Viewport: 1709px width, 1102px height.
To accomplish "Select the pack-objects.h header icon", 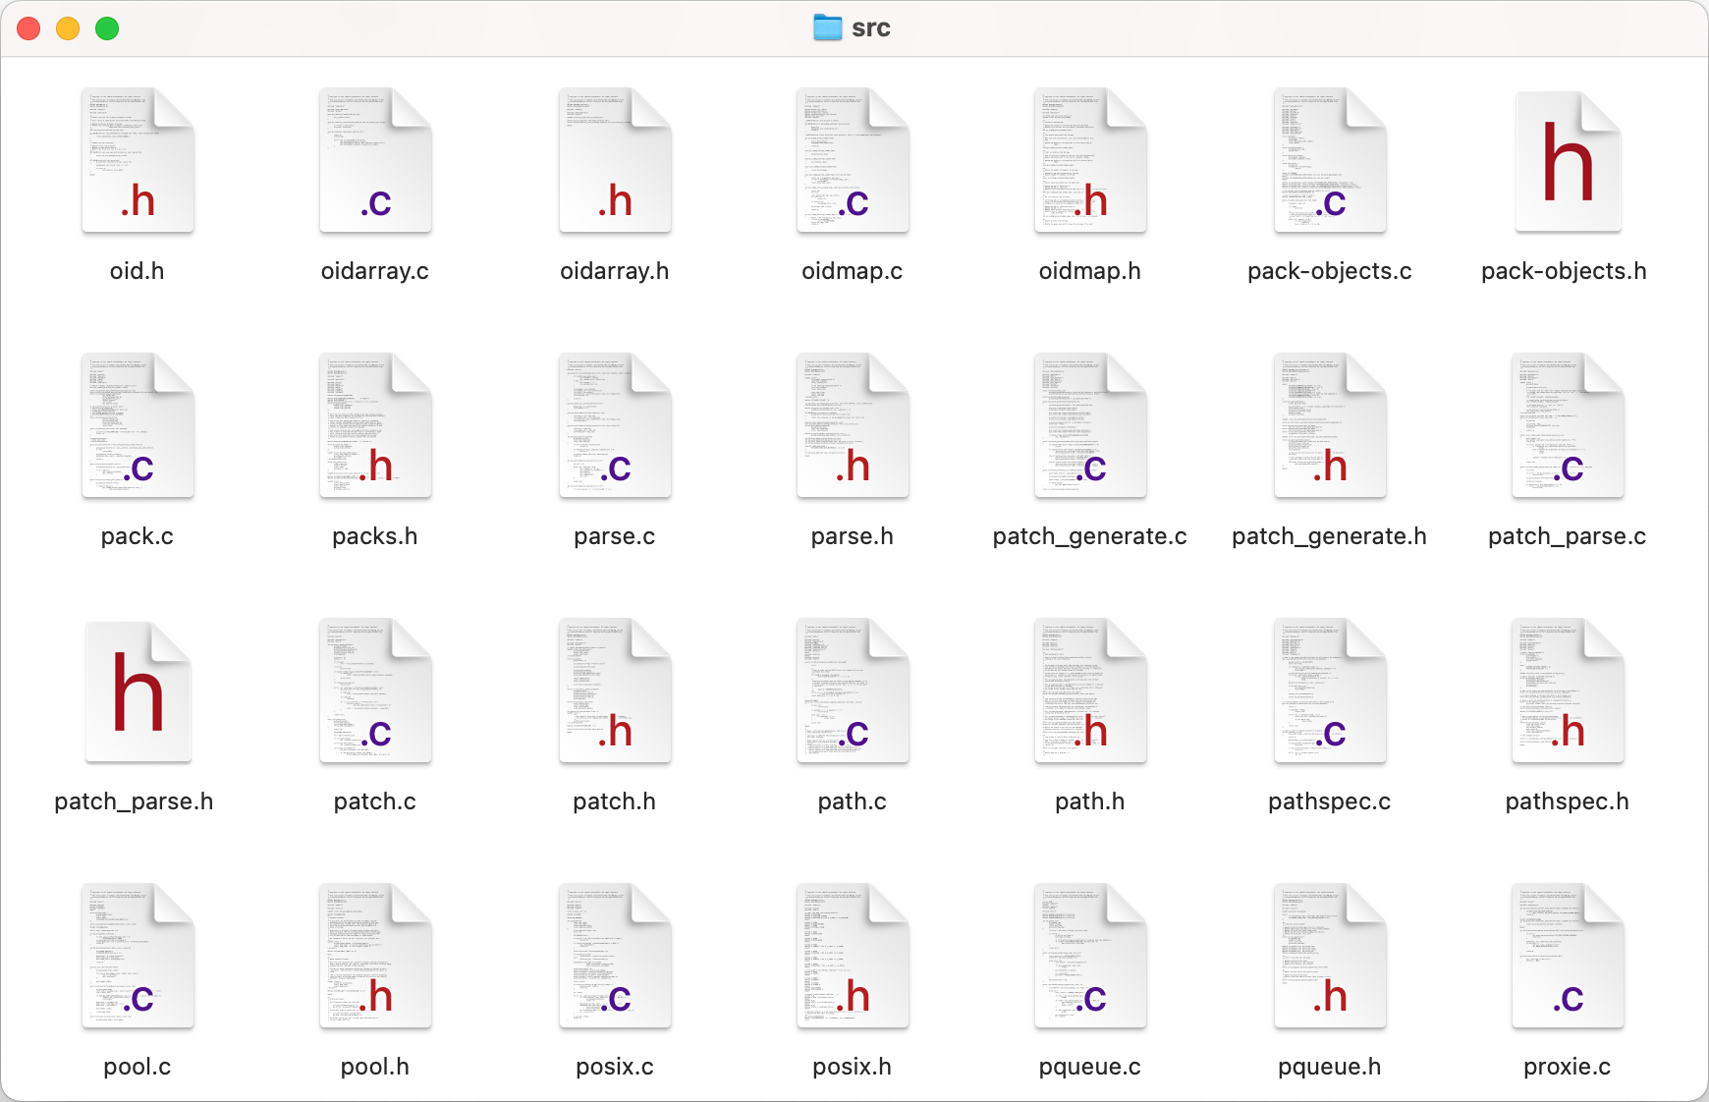I will coord(1568,161).
